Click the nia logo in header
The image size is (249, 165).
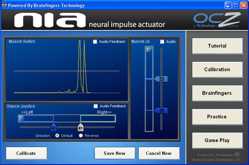point(50,20)
